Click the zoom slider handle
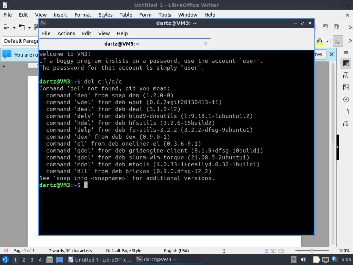 coord(312,251)
